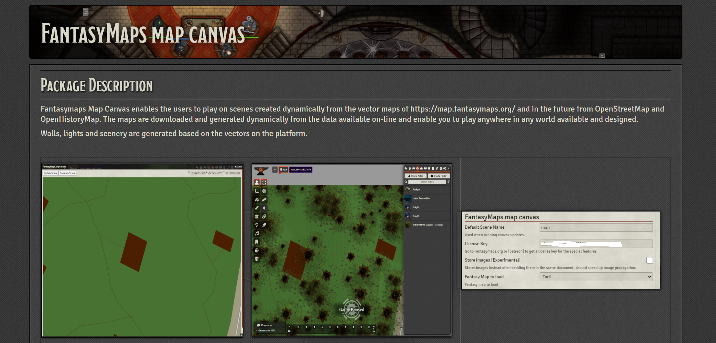Open the Lighting Controls lightbulb tool
Screen dimensions: 716x343
[x=257, y=225]
